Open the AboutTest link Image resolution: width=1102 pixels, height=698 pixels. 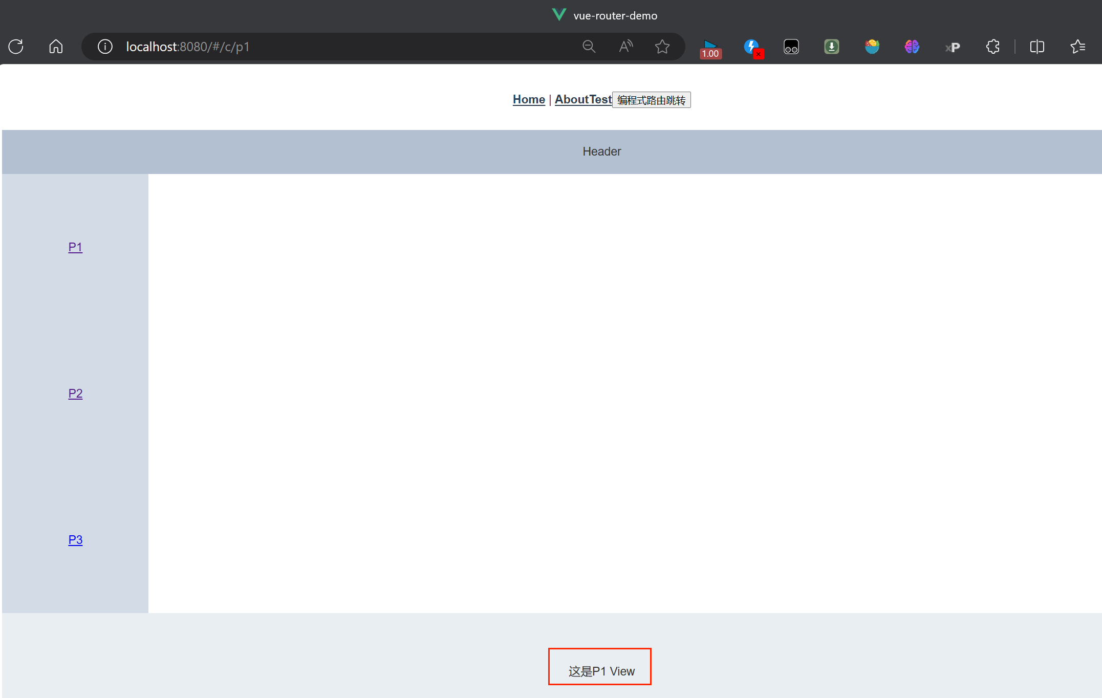click(583, 99)
